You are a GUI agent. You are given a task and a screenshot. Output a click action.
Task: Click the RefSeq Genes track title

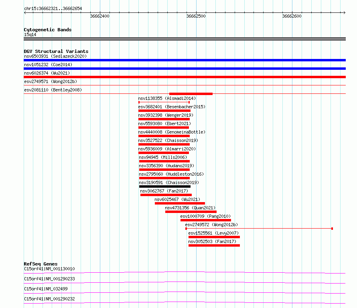pyautogui.click(x=41, y=264)
